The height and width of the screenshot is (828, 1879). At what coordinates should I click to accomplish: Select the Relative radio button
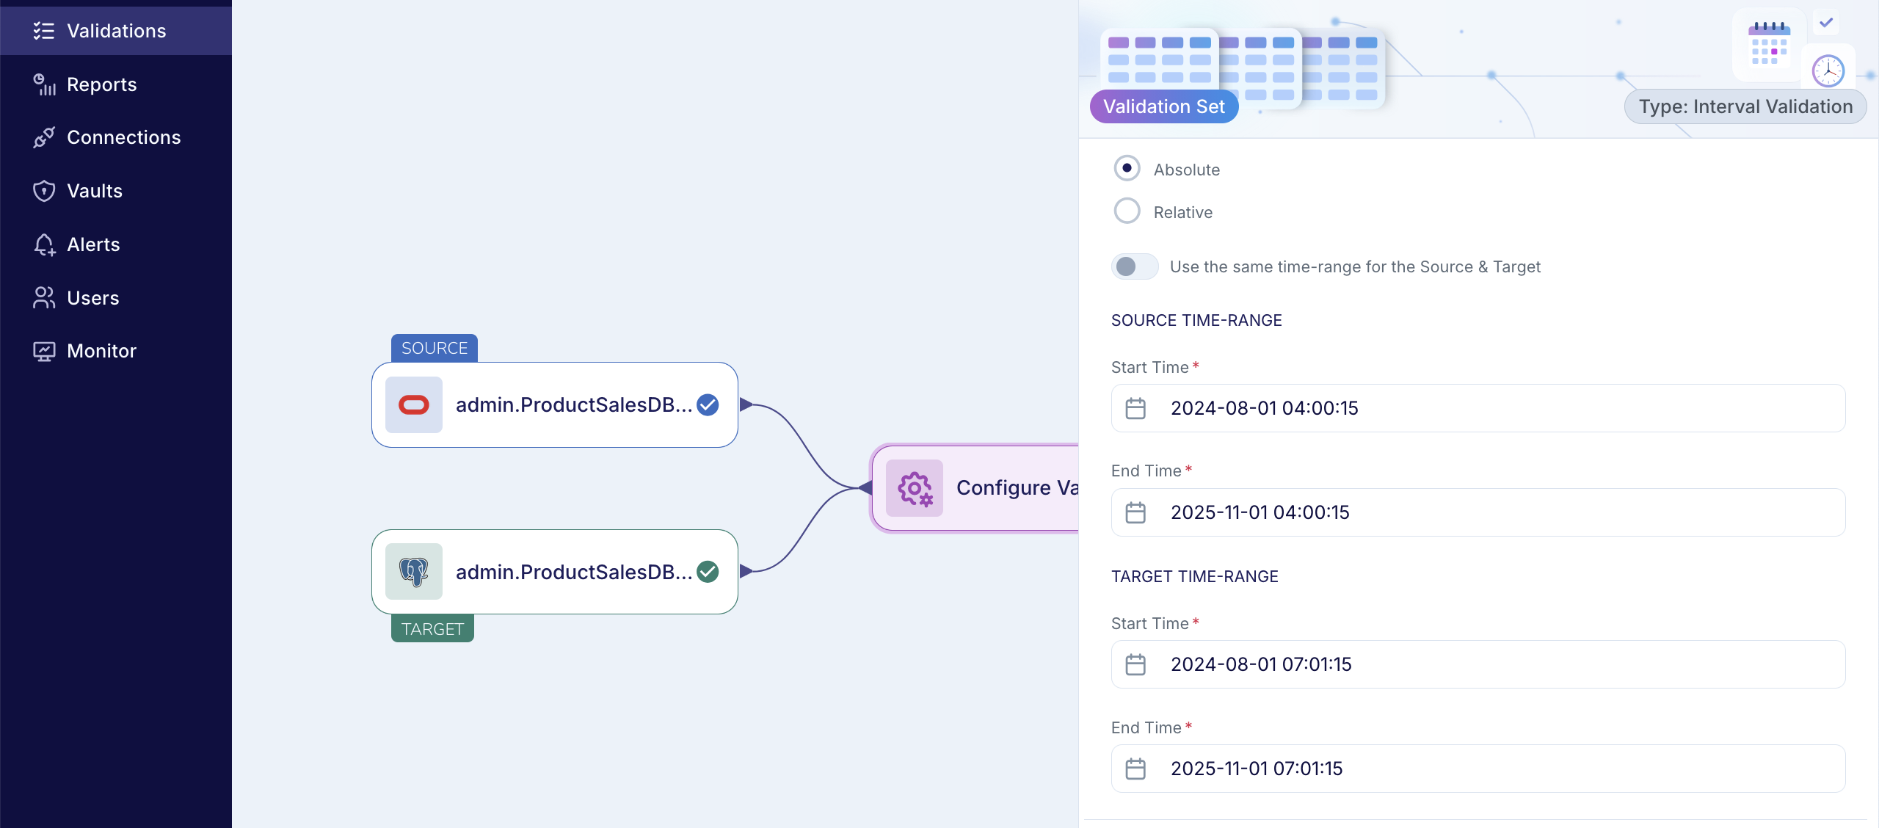click(x=1127, y=211)
